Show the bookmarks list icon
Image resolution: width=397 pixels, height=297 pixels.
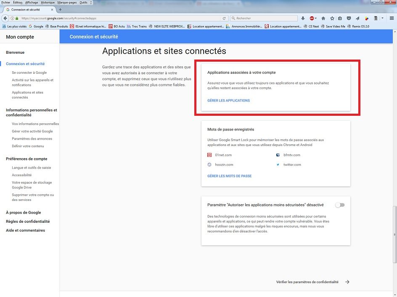point(340,18)
